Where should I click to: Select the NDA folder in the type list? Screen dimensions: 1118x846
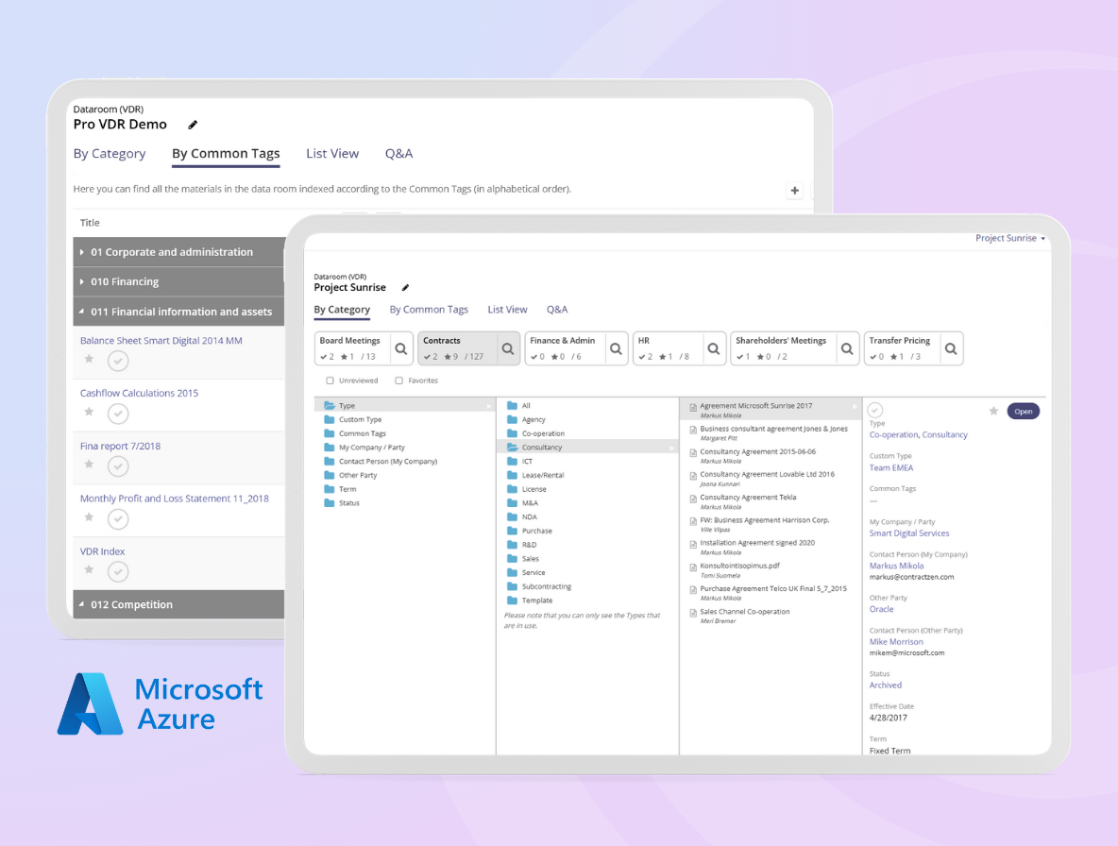(x=529, y=516)
